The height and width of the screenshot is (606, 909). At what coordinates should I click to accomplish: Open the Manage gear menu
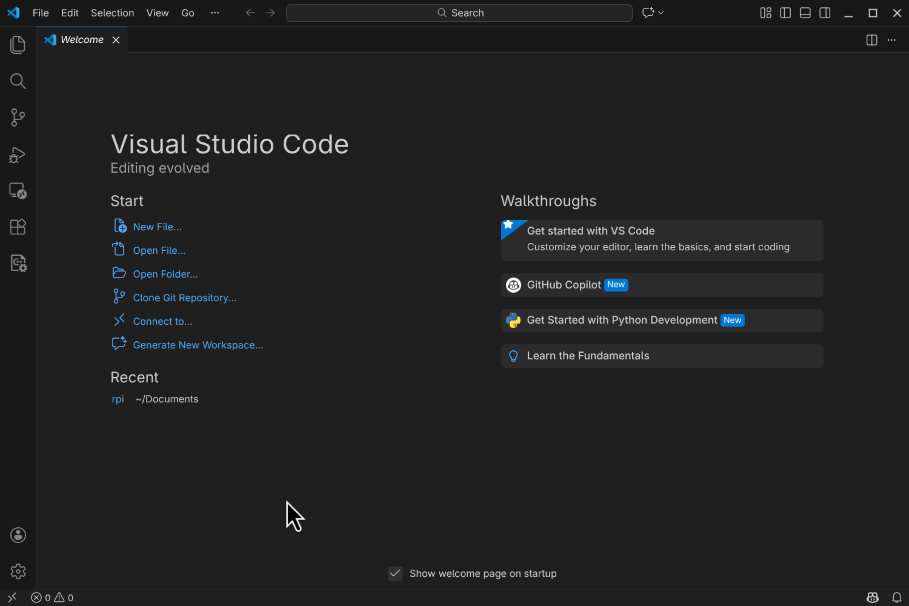pos(18,571)
